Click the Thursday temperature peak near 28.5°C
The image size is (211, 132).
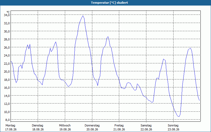click(108, 37)
